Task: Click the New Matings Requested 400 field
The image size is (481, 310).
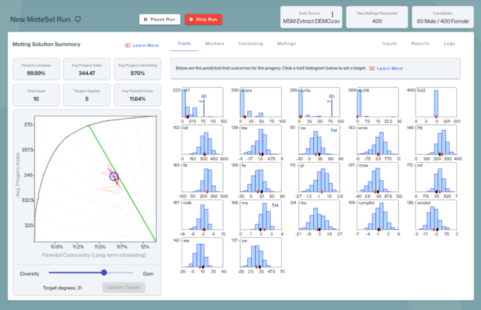Action: point(377,18)
